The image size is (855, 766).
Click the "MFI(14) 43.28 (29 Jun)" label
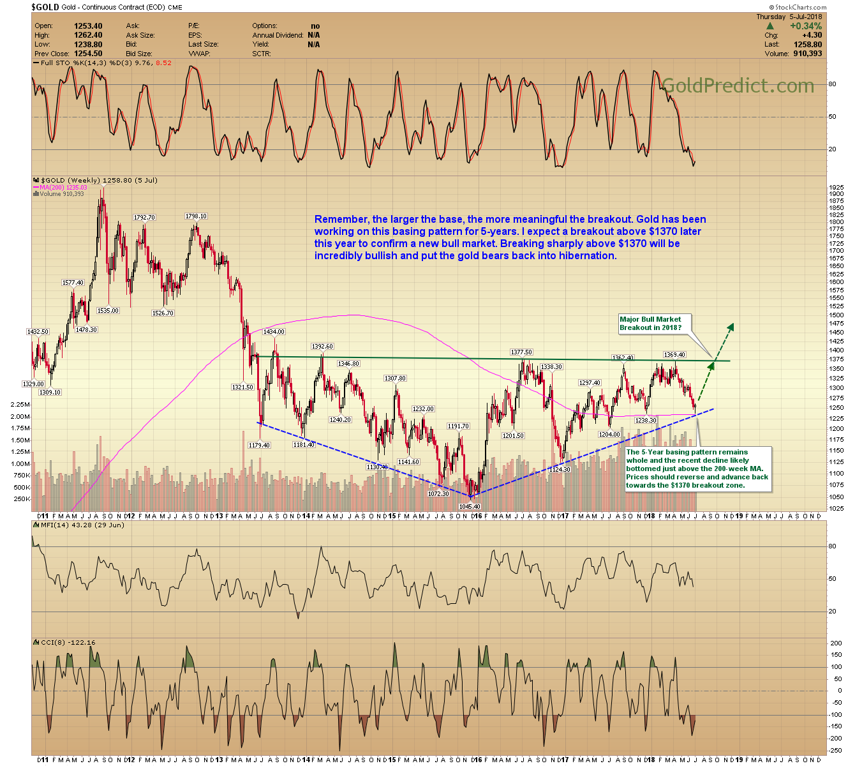[x=78, y=525]
